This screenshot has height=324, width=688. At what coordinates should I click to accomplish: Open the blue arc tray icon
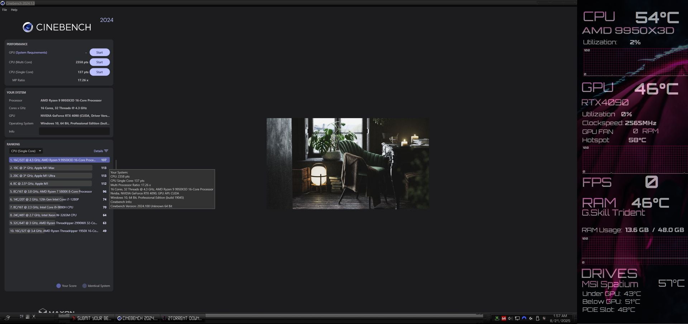[524, 318]
